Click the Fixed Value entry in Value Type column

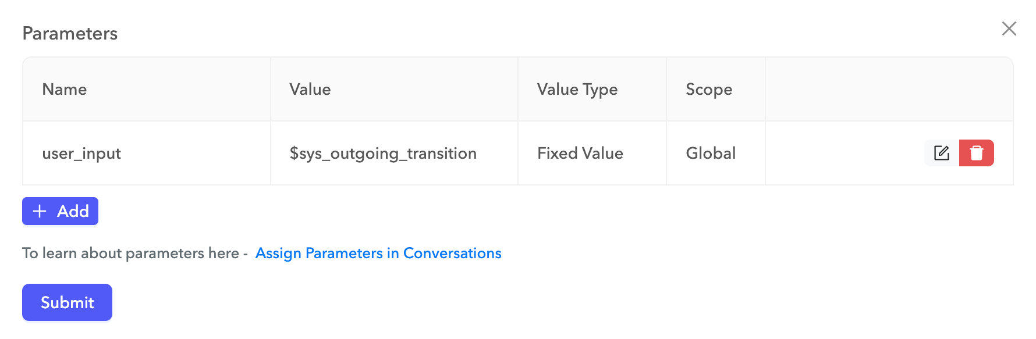click(580, 153)
